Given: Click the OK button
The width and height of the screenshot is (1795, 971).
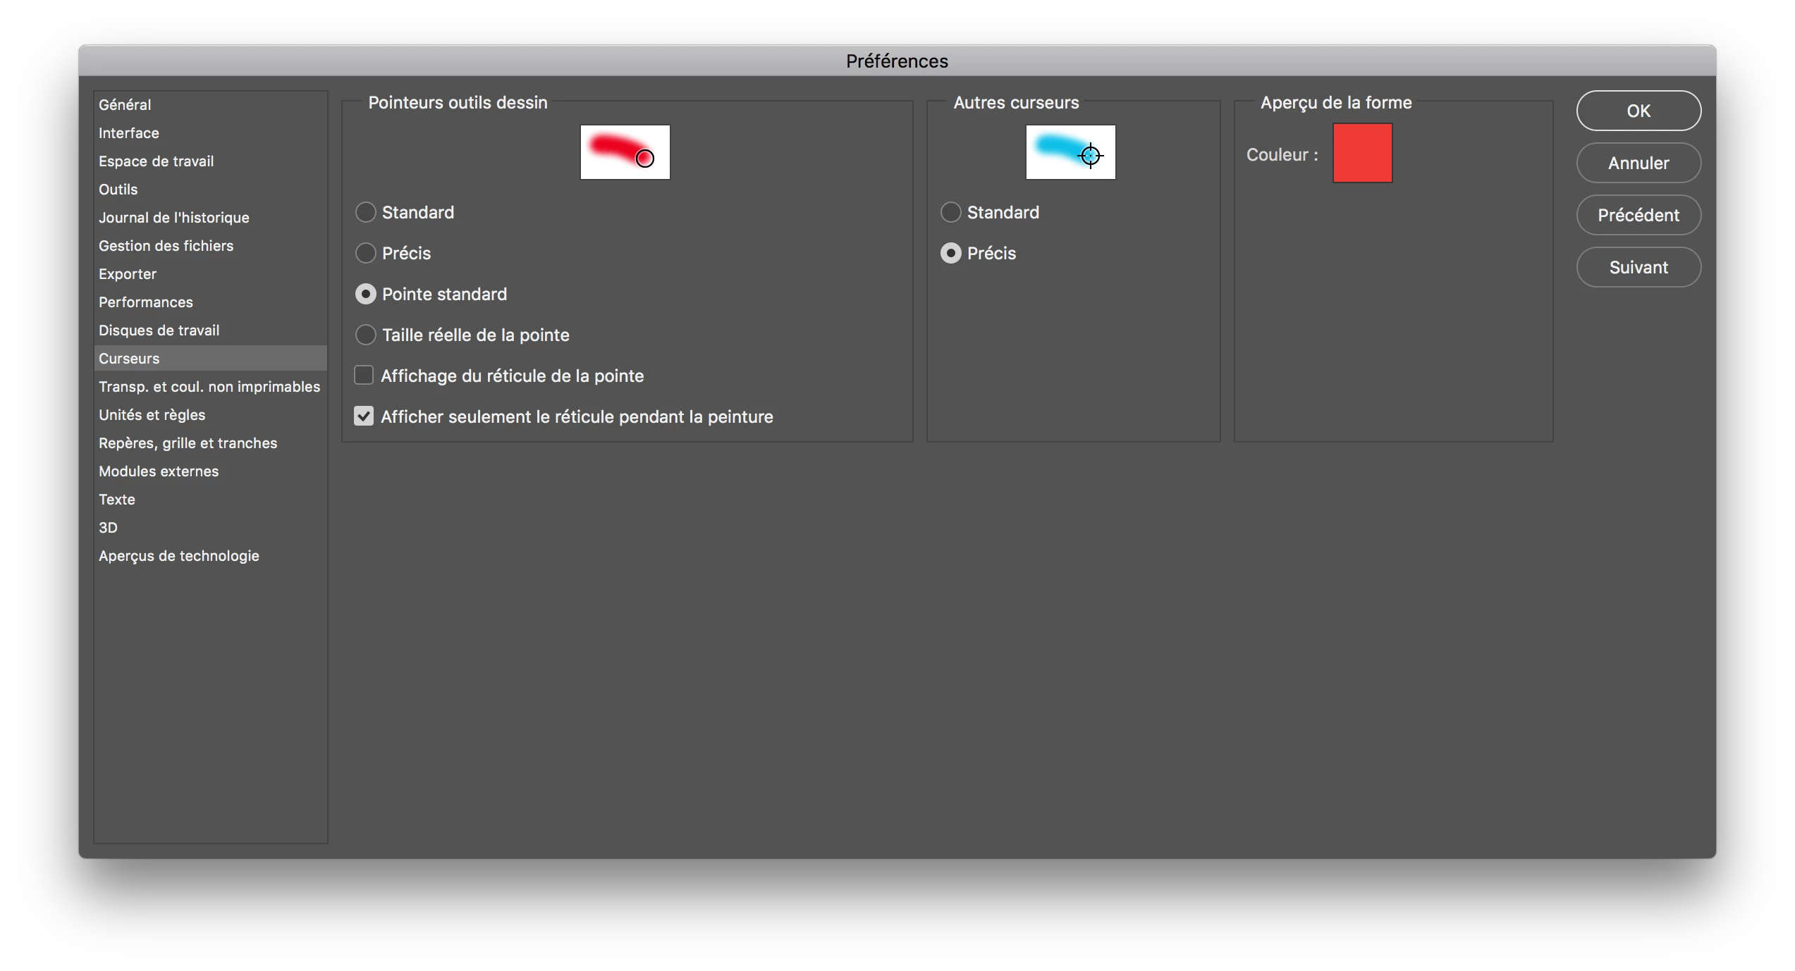Looking at the screenshot, I should pyautogui.click(x=1638, y=111).
